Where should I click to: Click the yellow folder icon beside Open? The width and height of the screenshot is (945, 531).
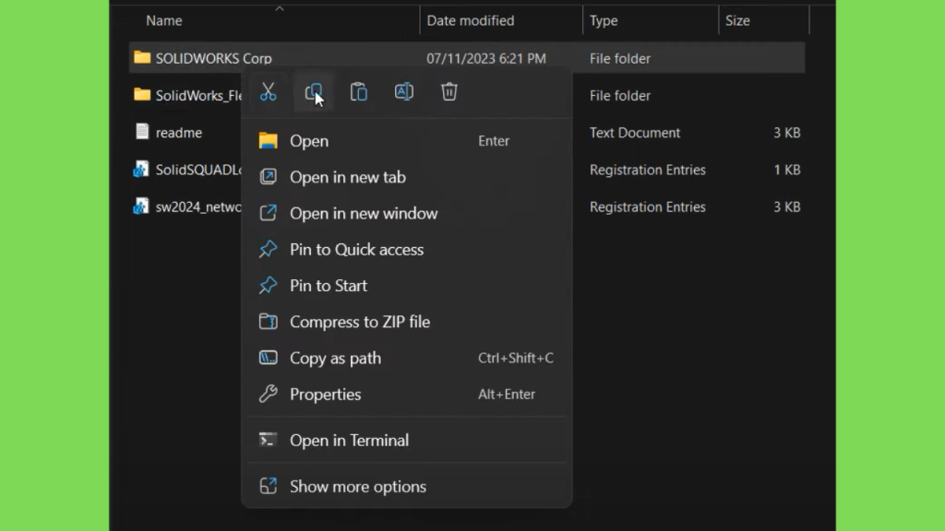pos(269,140)
